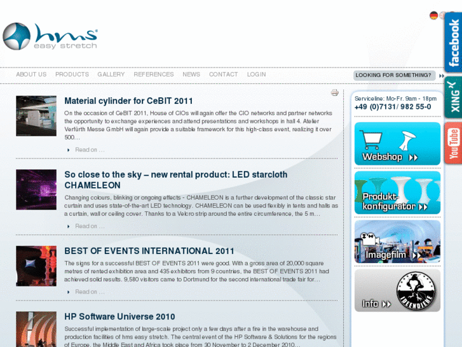The width and height of the screenshot is (462, 347).
Task: Open 'BEST OF EVENTS INTERNATIONAL 2011' headline
Action: point(149,251)
